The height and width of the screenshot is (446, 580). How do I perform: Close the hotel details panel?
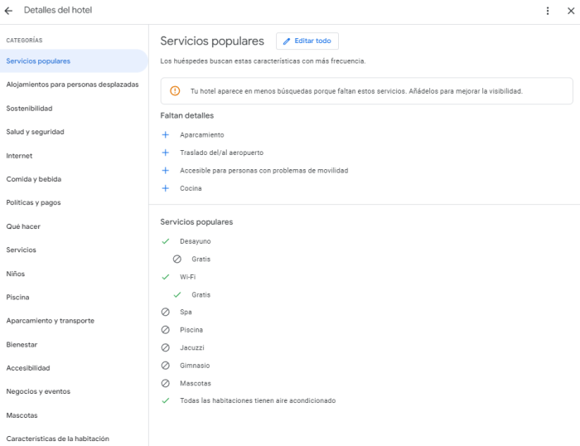[x=570, y=11]
